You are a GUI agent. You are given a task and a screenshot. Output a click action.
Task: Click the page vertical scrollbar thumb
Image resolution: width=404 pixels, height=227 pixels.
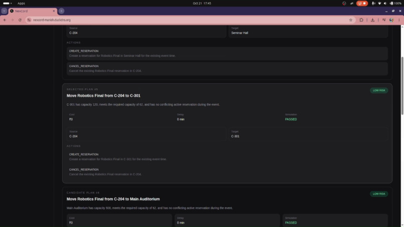[402, 86]
